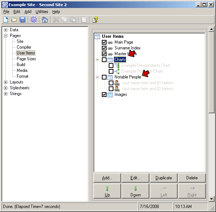Collapse the Charts item group
Screen dimensions: 216x212
[97, 60]
